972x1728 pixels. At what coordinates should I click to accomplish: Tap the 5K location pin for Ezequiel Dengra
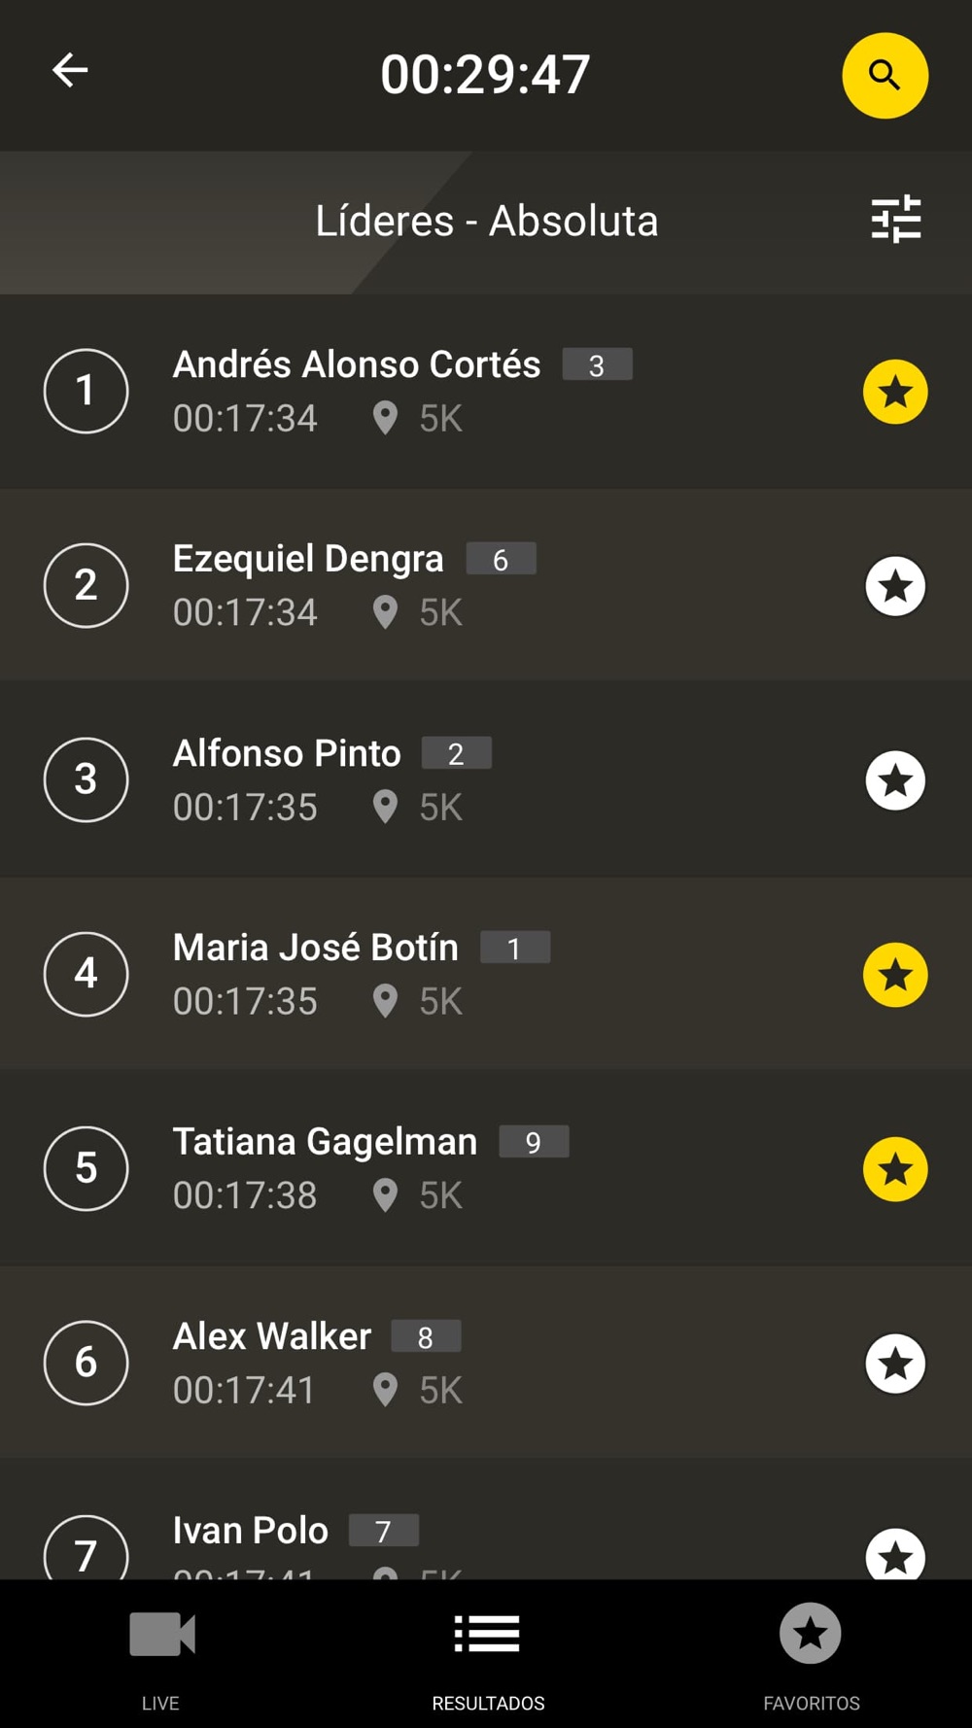click(x=385, y=613)
